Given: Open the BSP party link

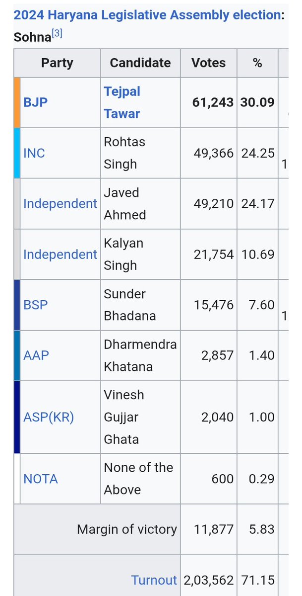Looking at the screenshot, I should click(36, 305).
